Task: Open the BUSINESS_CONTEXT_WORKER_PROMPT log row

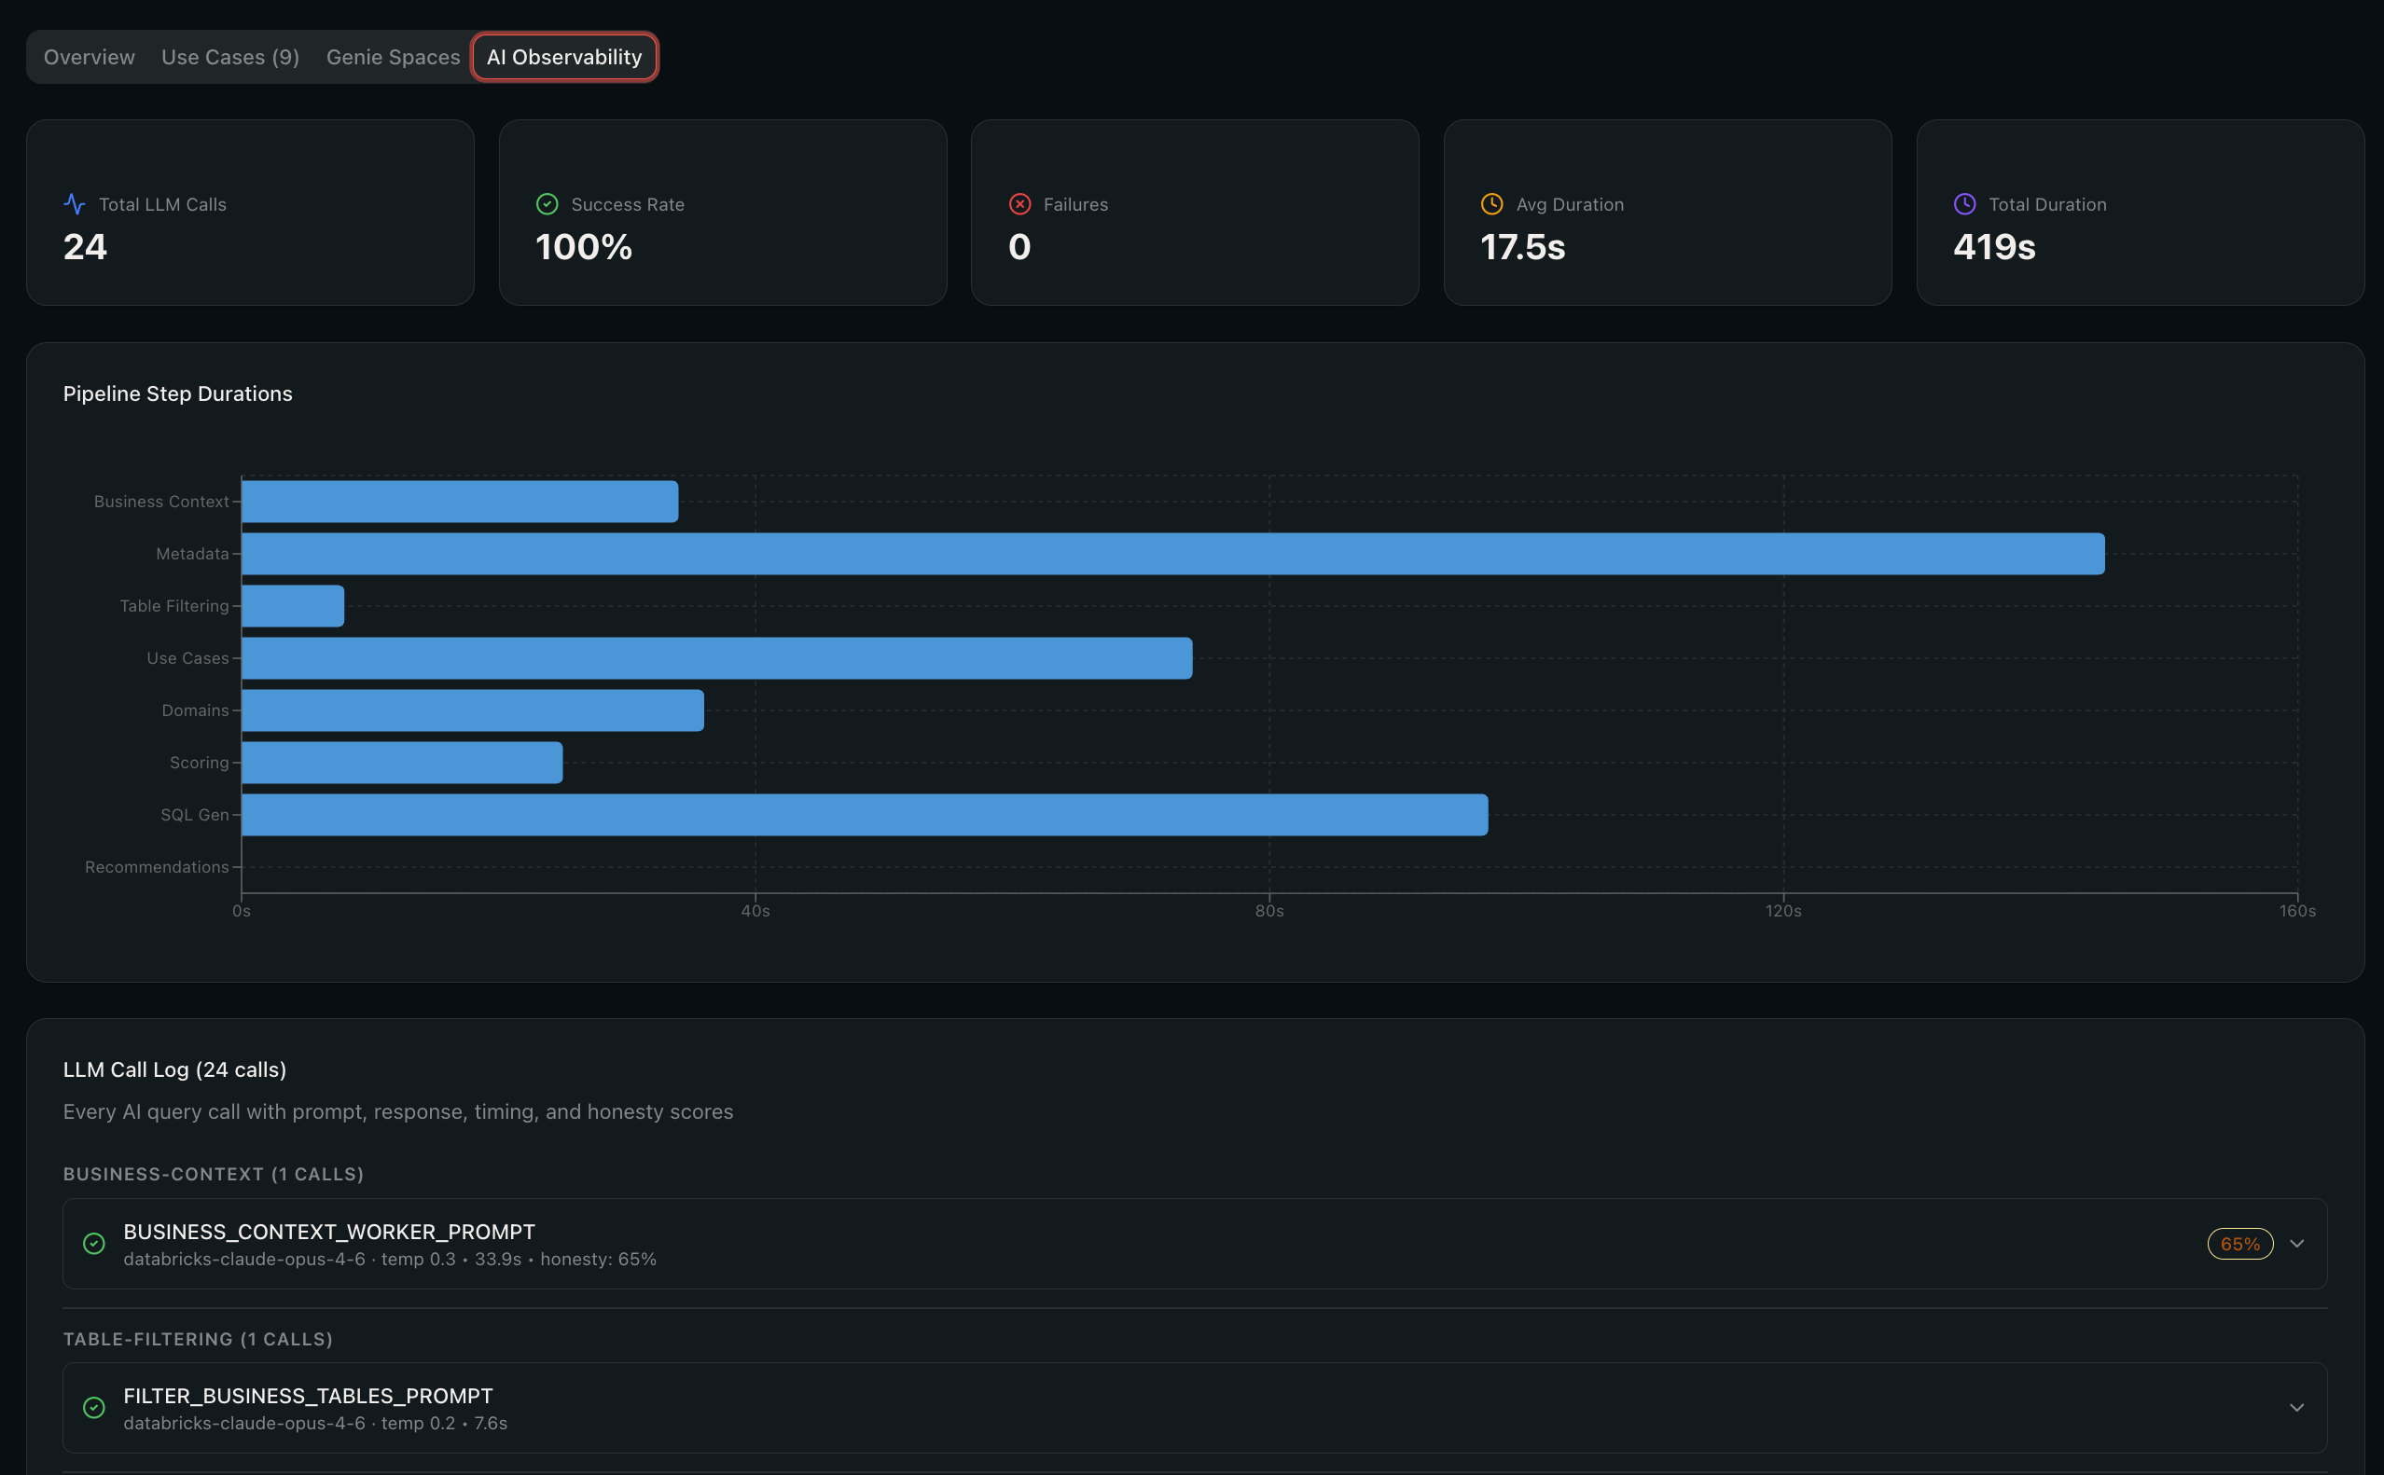Action: [x=1195, y=1244]
